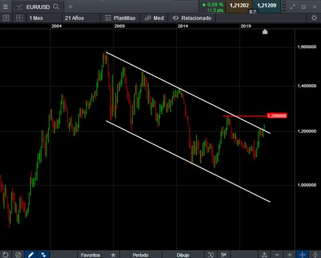Click the auto-scale axis icon
This screenshot has width=321, height=258.
click(x=264, y=255)
